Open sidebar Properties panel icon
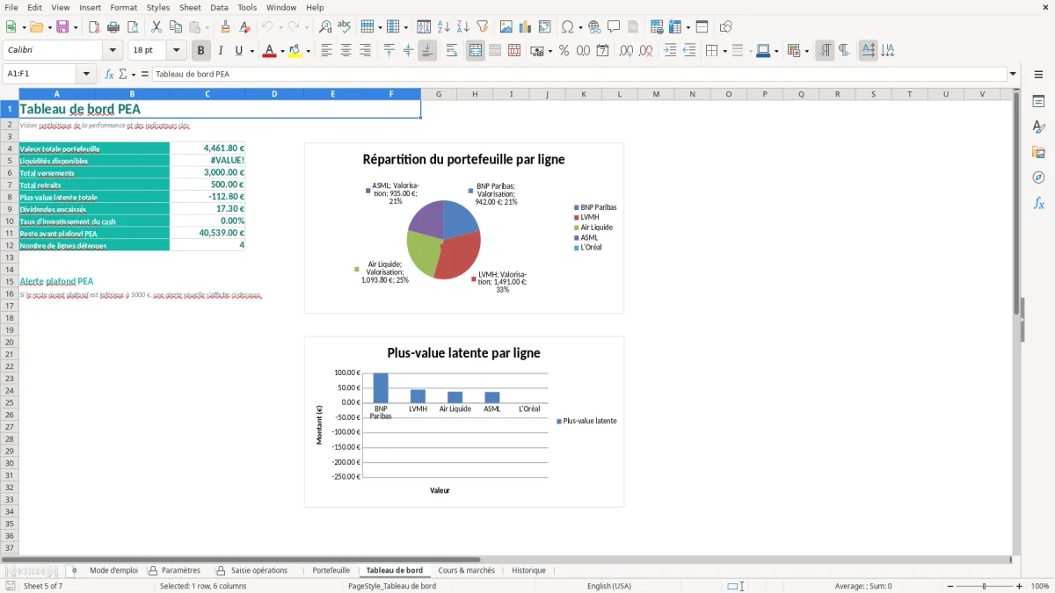This screenshot has height=593, width=1055. pos(1038,102)
